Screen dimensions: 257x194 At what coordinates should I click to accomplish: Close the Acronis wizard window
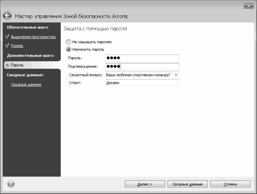[x=248, y=6]
